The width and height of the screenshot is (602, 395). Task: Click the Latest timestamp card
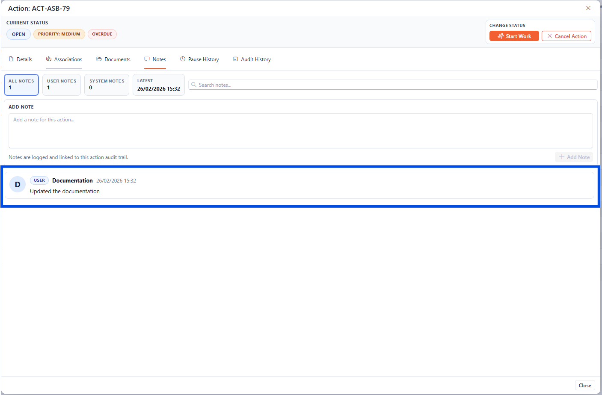click(158, 85)
